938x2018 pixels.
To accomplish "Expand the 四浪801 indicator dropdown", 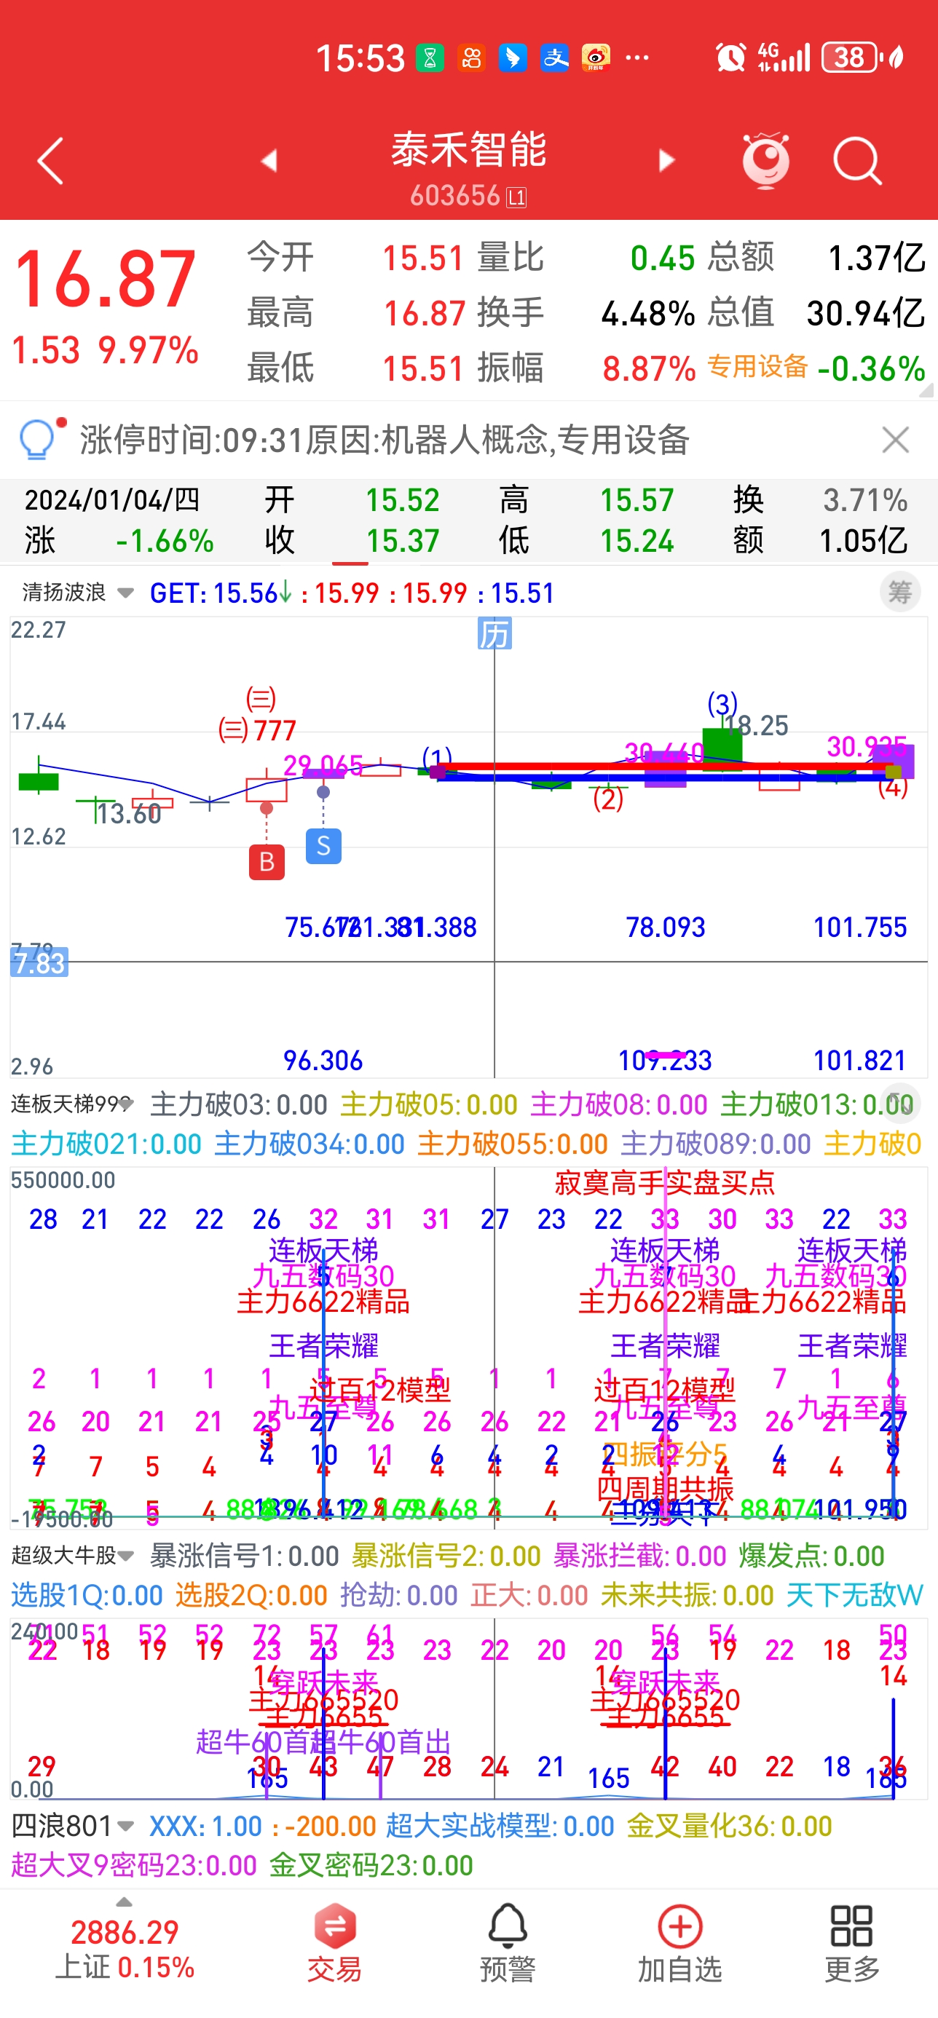I will (x=72, y=1826).
